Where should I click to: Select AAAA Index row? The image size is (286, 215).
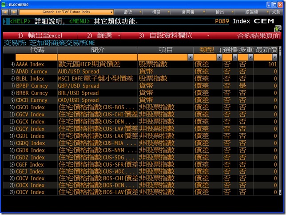coord(140,64)
